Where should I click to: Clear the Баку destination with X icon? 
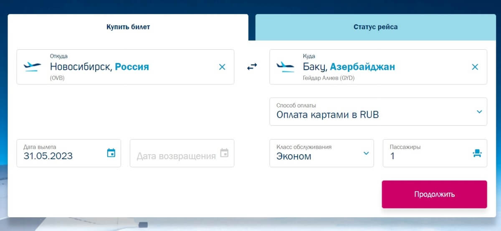pyautogui.click(x=475, y=67)
